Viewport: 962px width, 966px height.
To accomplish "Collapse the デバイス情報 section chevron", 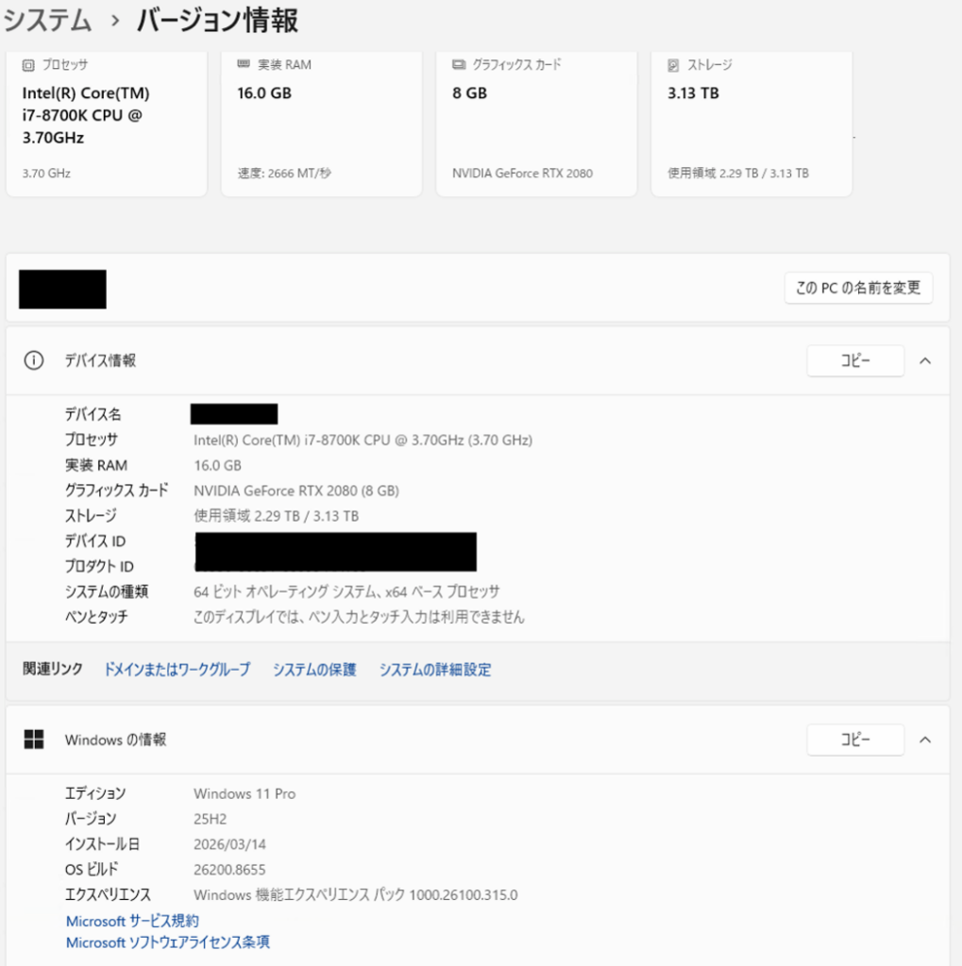I will click(925, 361).
